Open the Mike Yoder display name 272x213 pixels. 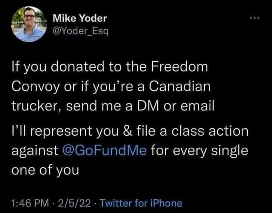80,18
